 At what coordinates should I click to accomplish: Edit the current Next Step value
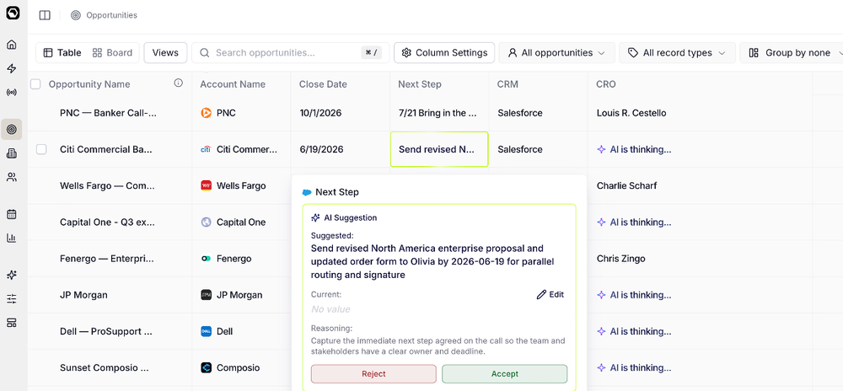(550, 294)
